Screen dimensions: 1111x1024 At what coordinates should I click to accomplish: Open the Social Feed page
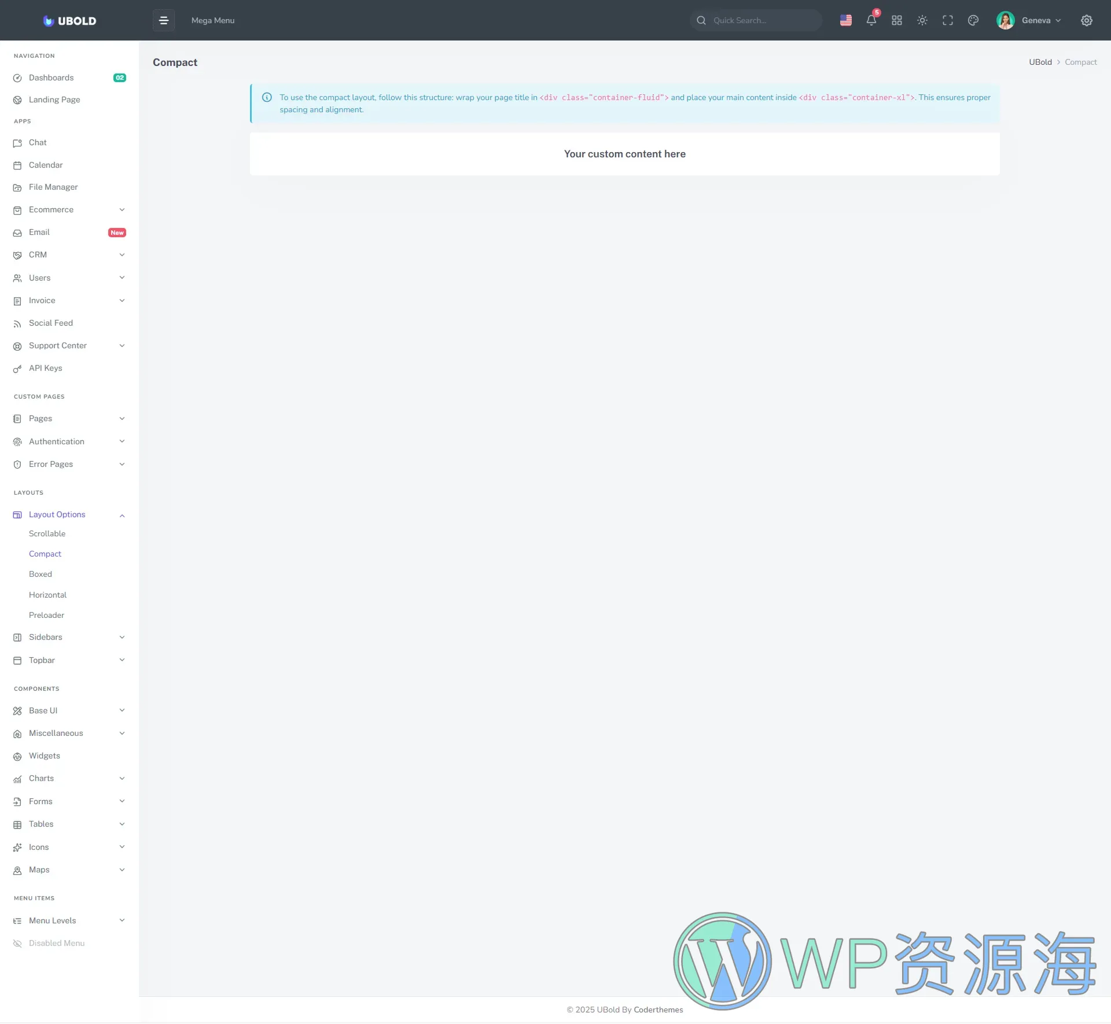51,323
